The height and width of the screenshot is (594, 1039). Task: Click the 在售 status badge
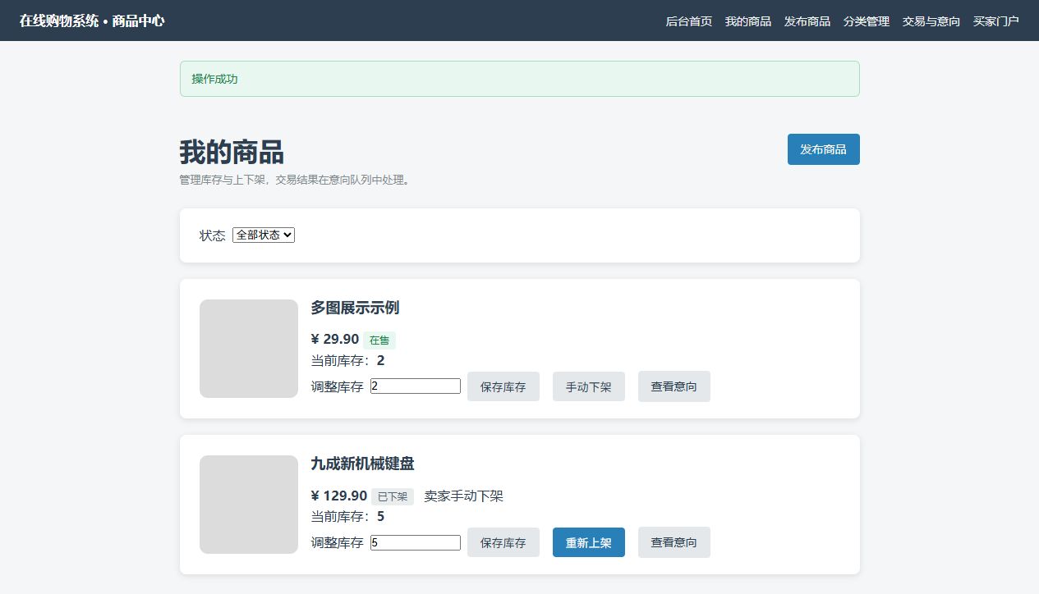[x=379, y=340]
